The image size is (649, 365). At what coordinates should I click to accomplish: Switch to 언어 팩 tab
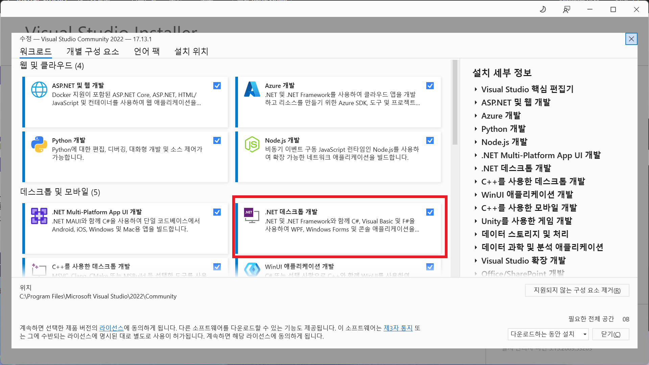point(147,51)
